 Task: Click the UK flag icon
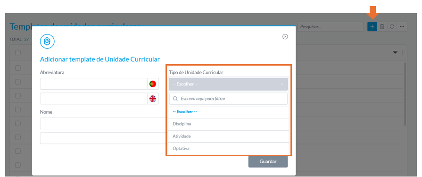pos(153,99)
